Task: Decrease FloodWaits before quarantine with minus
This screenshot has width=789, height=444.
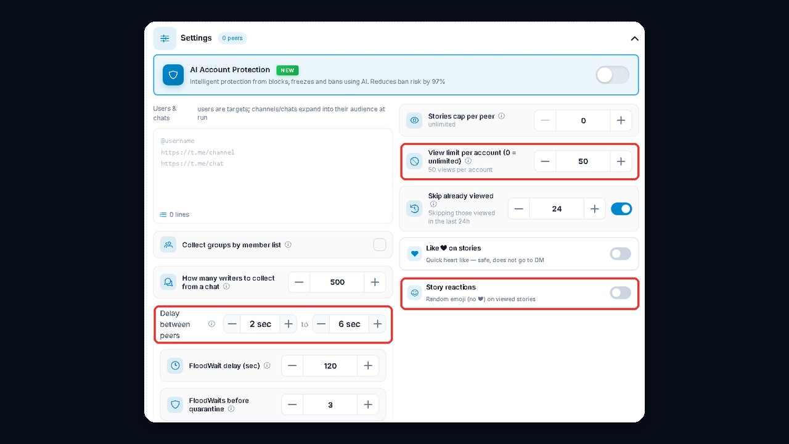Action: point(292,405)
